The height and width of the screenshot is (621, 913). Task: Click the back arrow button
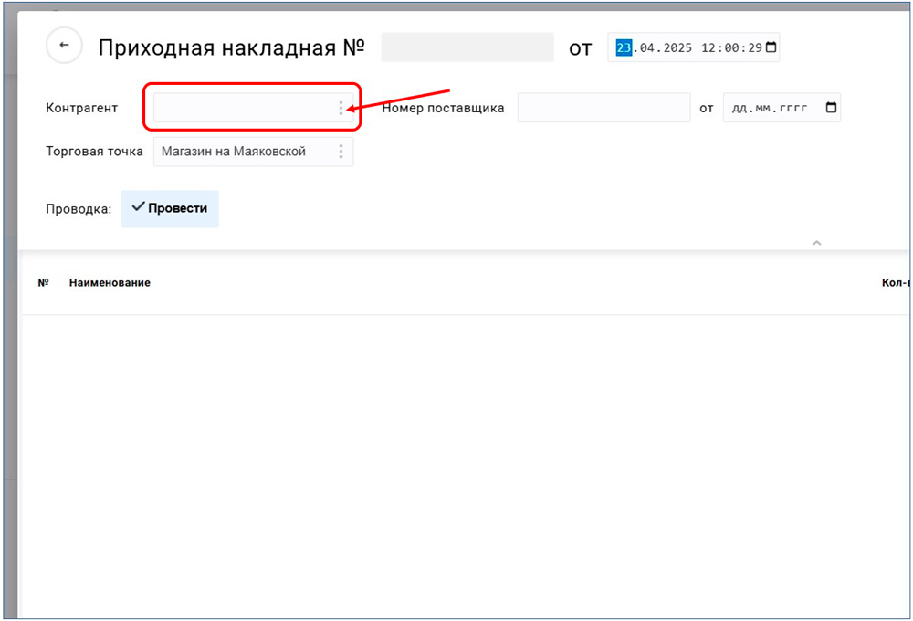[x=64, y=46]
